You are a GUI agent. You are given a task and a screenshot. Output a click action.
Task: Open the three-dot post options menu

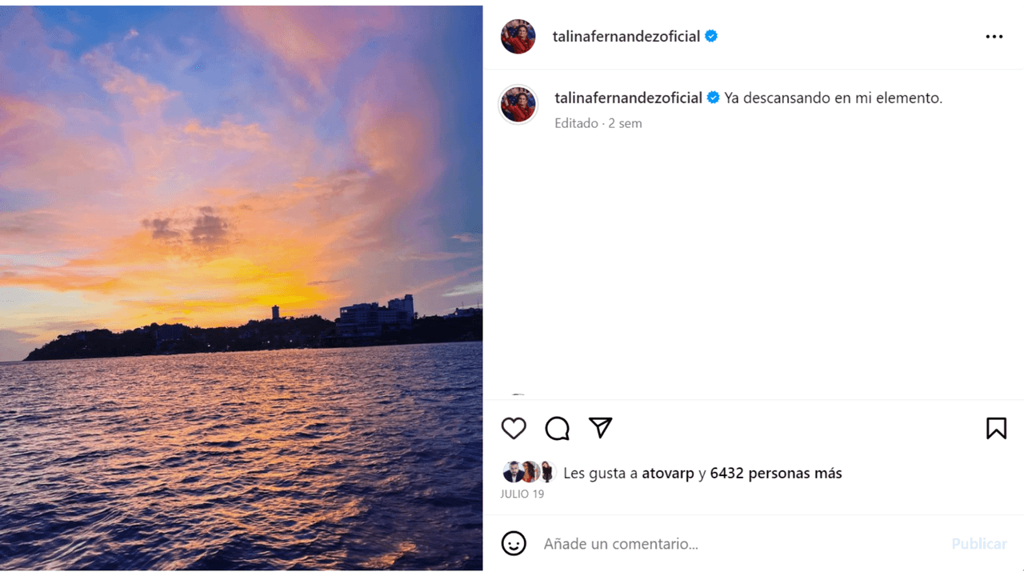tap(994, 36)
